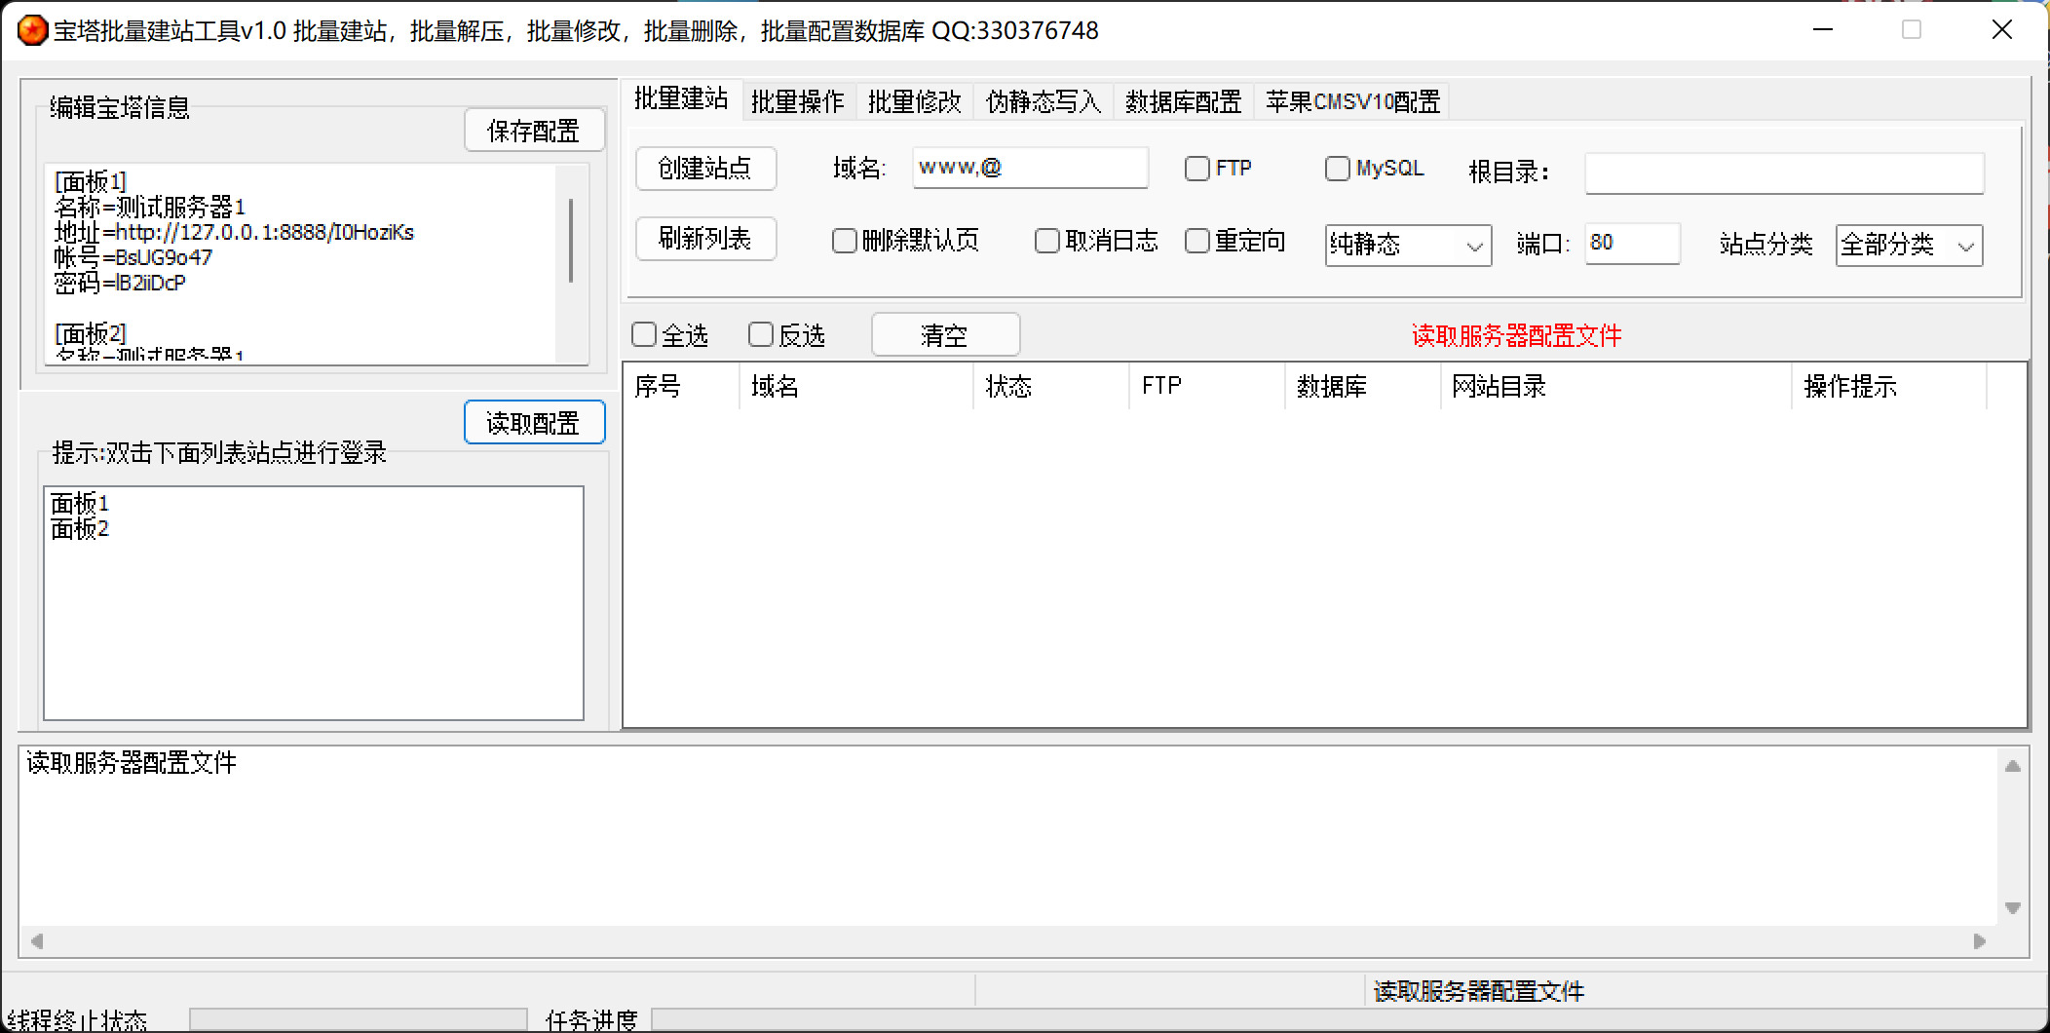2050x1033 pixels.
Task: Click the 端口 field showing 80
Action: tap(1632, 243)
